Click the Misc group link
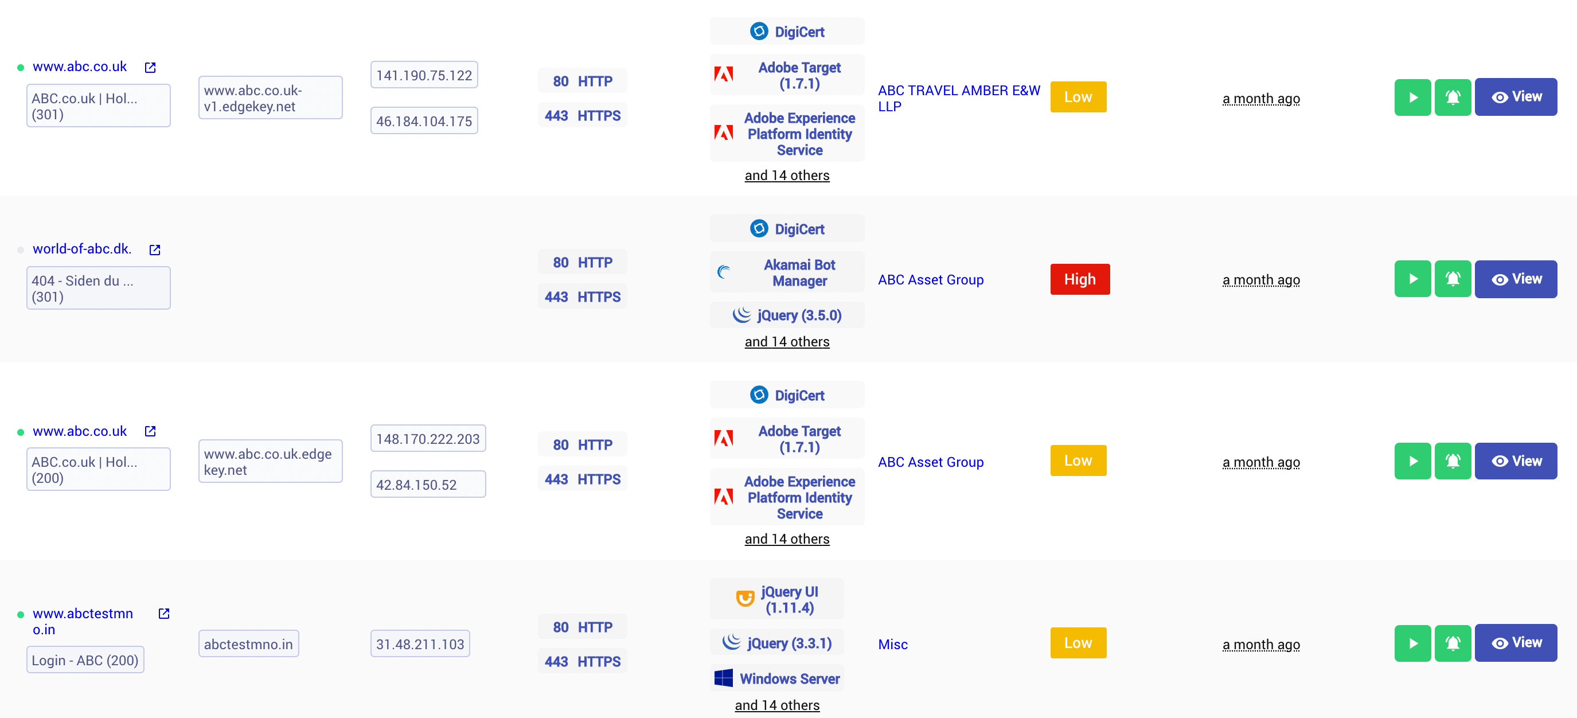 (x=892, y=644)
